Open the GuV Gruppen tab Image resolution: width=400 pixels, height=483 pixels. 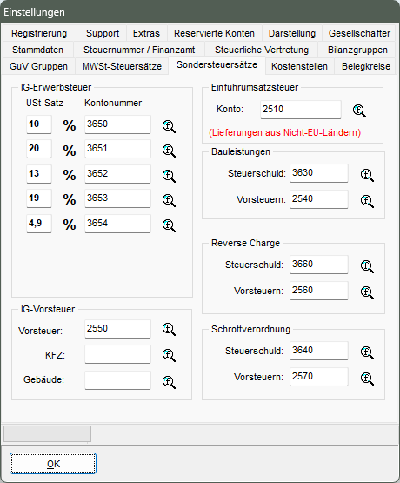[38, 66]
